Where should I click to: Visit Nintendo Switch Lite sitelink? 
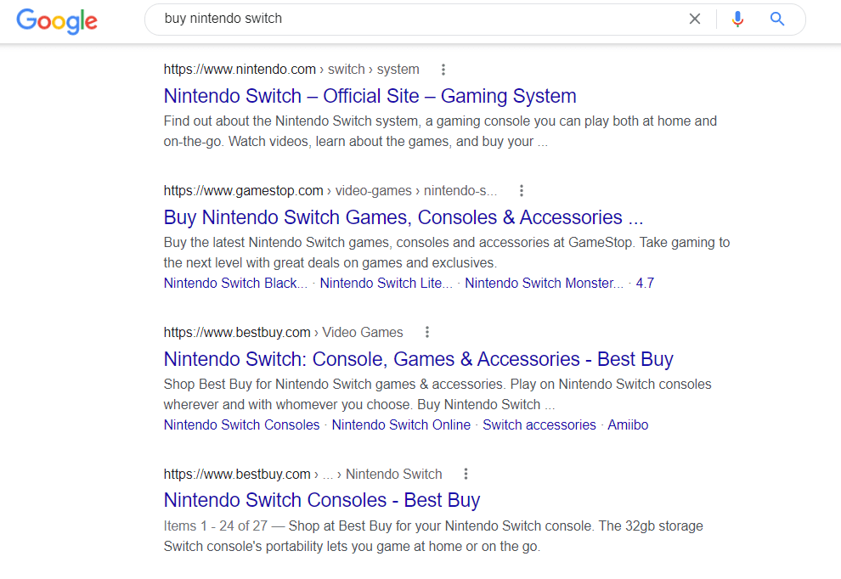pos(386,284)
